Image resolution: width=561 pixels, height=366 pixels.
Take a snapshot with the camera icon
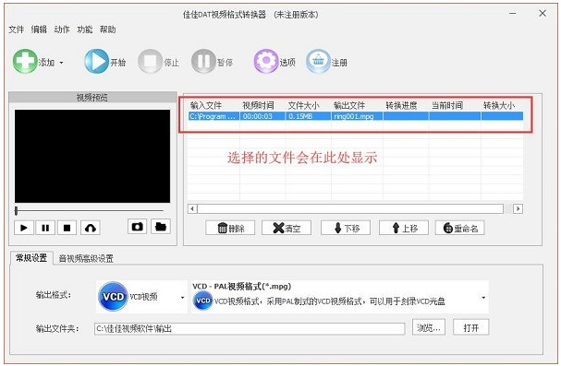[137, 227]
